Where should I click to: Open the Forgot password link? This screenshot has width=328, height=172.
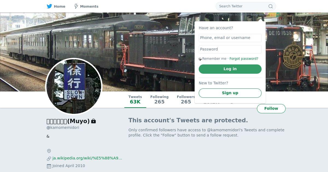(x=244, y=59)
